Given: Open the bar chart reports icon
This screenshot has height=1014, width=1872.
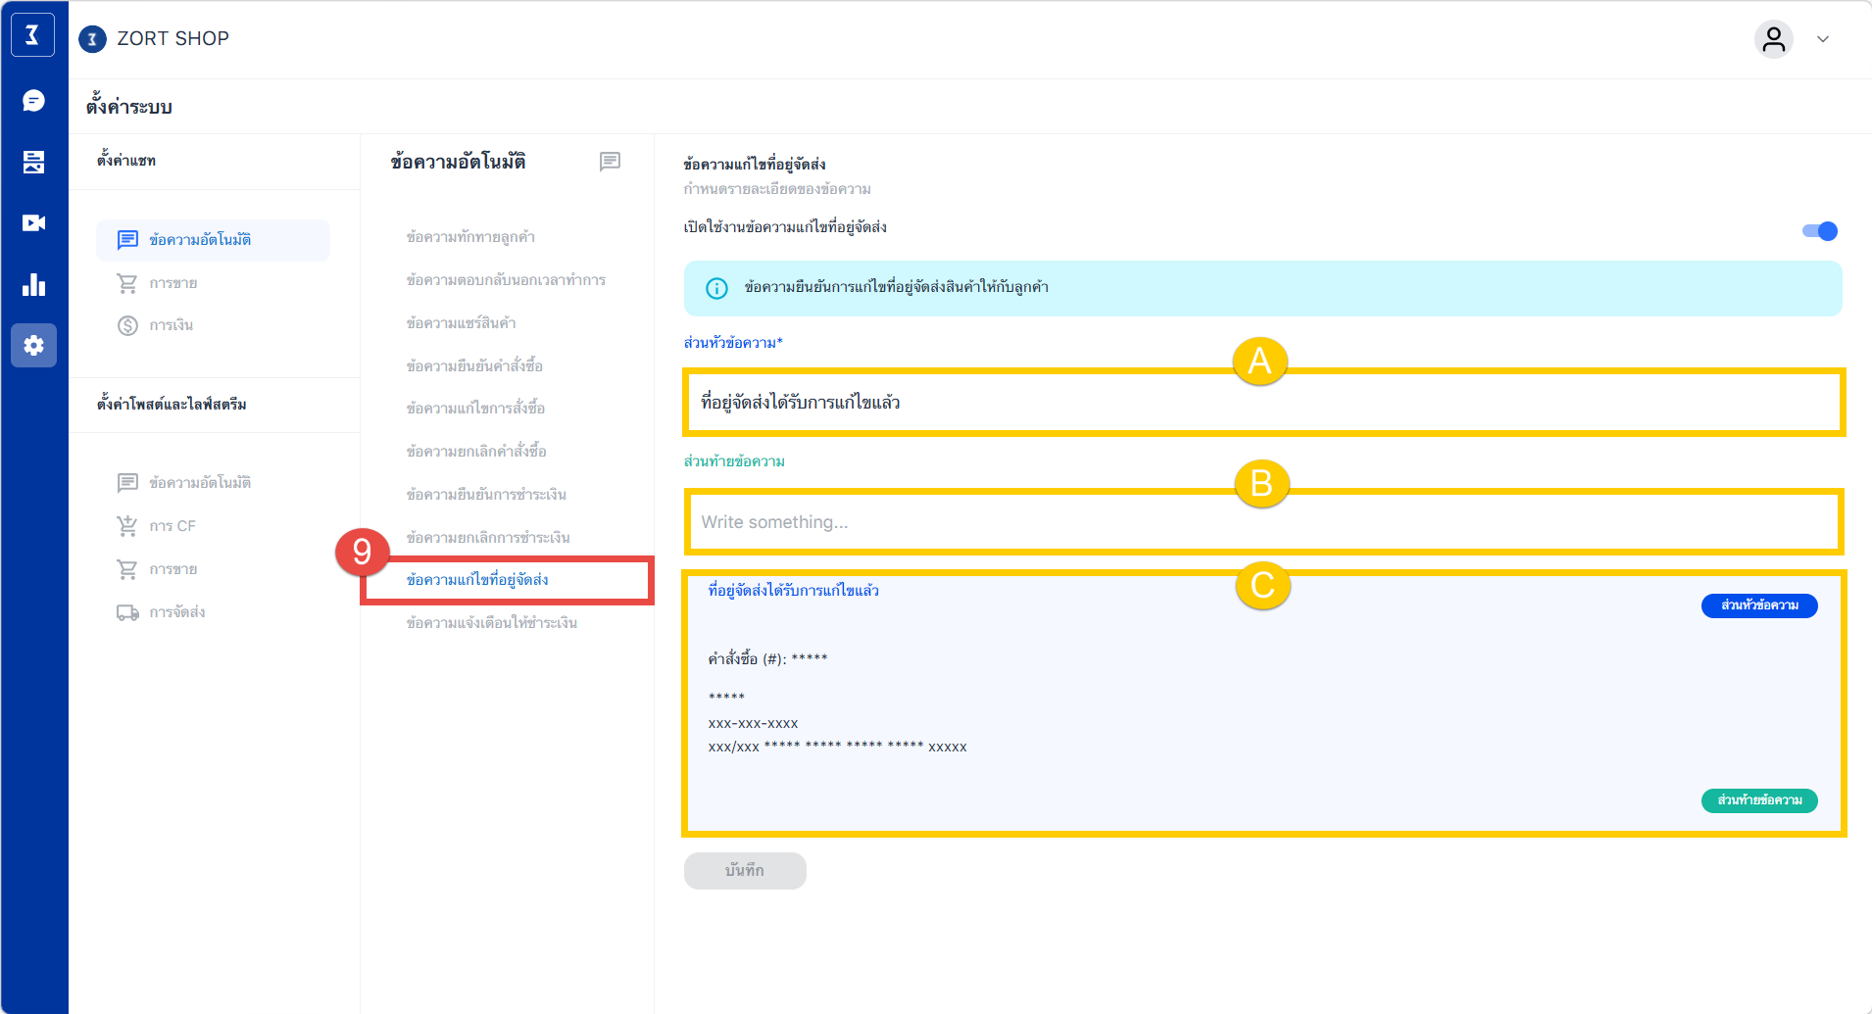Looking at the screenshot, I should point(33,285).
